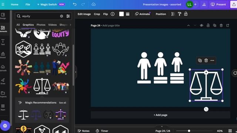Open the Elements panel
The width and height of the screenshot is (237, 133).
pos(3,29)
